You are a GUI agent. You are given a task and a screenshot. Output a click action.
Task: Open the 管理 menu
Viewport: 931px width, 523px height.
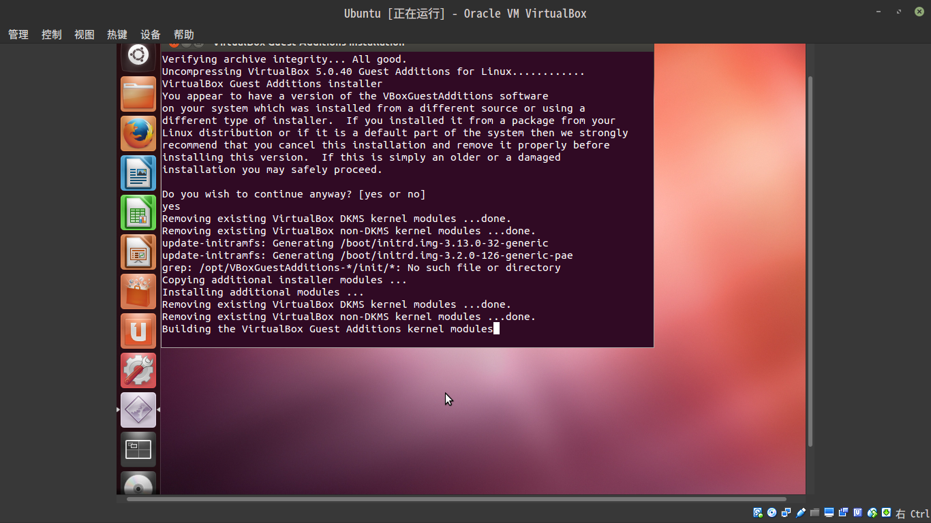click(x=18, y=35)
